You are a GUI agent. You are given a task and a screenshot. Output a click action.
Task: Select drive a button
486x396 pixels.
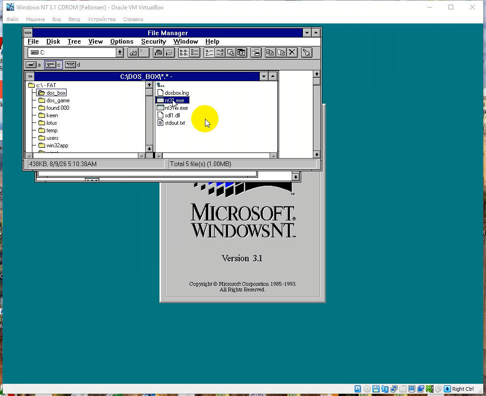[33, 64]
